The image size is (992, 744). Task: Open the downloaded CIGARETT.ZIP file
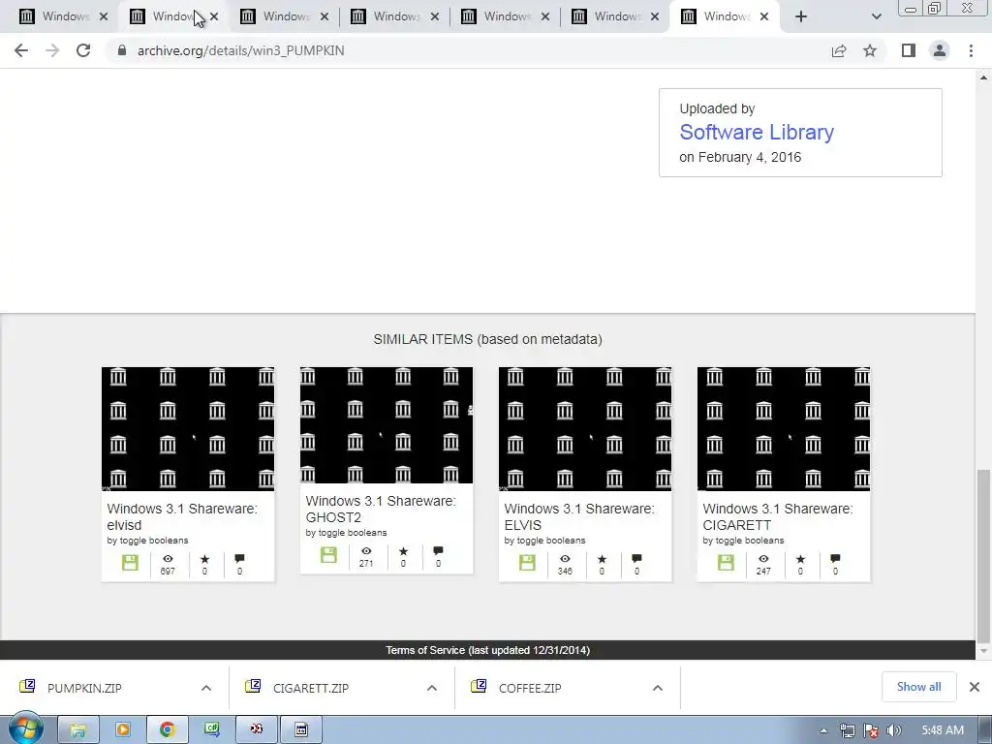coord(311,689)
